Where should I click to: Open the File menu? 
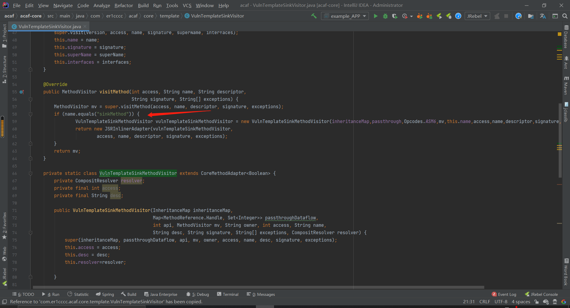(17, 5)
